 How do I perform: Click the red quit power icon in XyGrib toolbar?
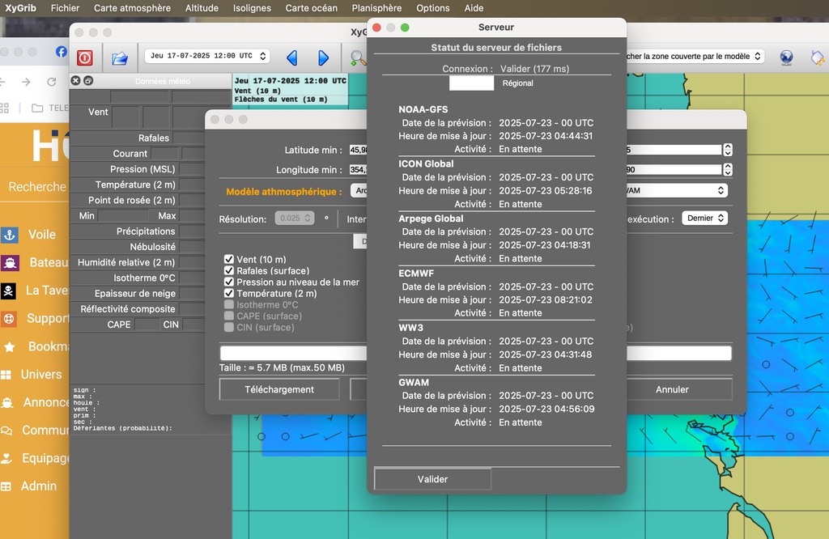(84, 57)
